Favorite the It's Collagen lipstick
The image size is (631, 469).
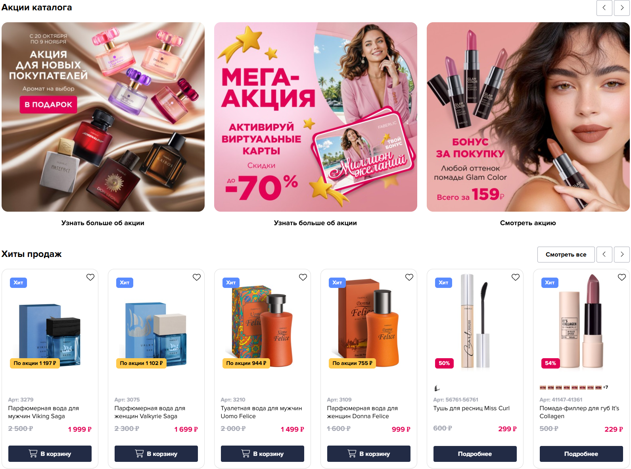(x=622, y=277)
